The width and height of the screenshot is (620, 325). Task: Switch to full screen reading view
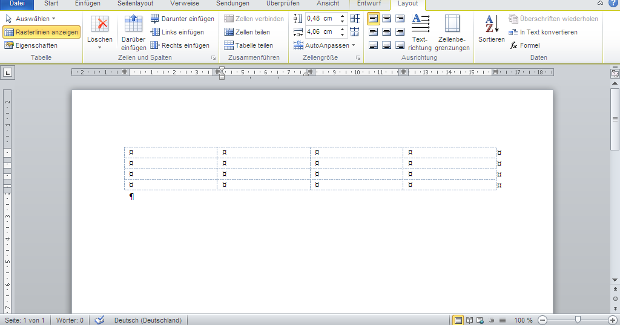click(469, 320)
